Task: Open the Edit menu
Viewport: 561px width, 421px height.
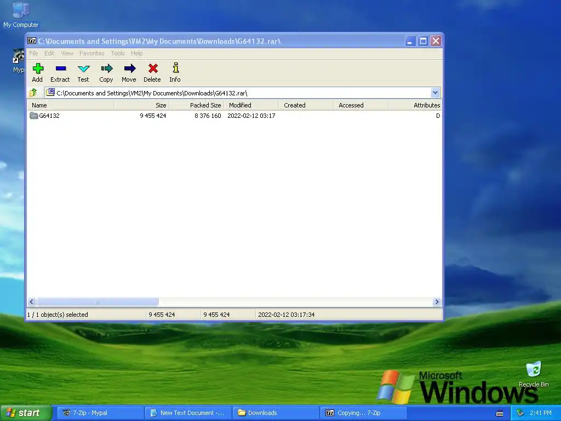Action: [x=49, y=53]
